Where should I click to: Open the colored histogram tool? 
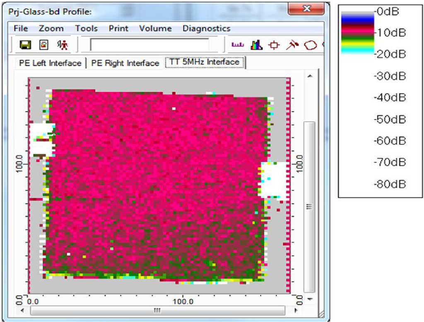256,45
